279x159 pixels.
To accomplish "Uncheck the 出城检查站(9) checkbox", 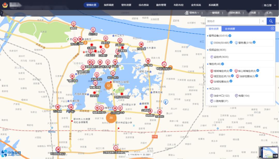I will 231,81.
